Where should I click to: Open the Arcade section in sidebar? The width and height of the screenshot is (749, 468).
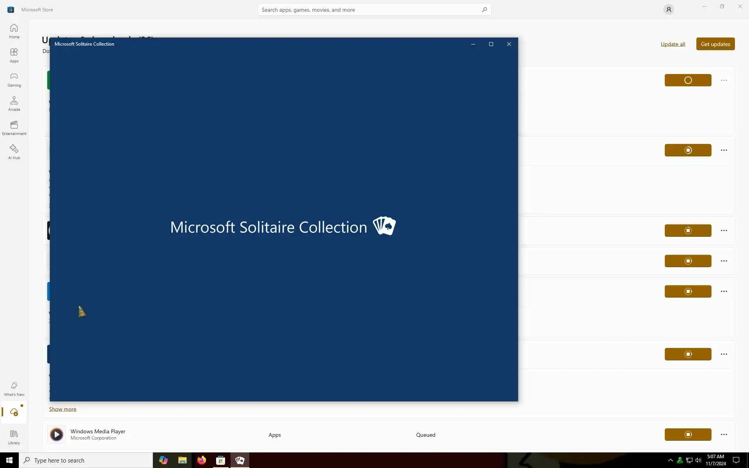coord(14,104)
